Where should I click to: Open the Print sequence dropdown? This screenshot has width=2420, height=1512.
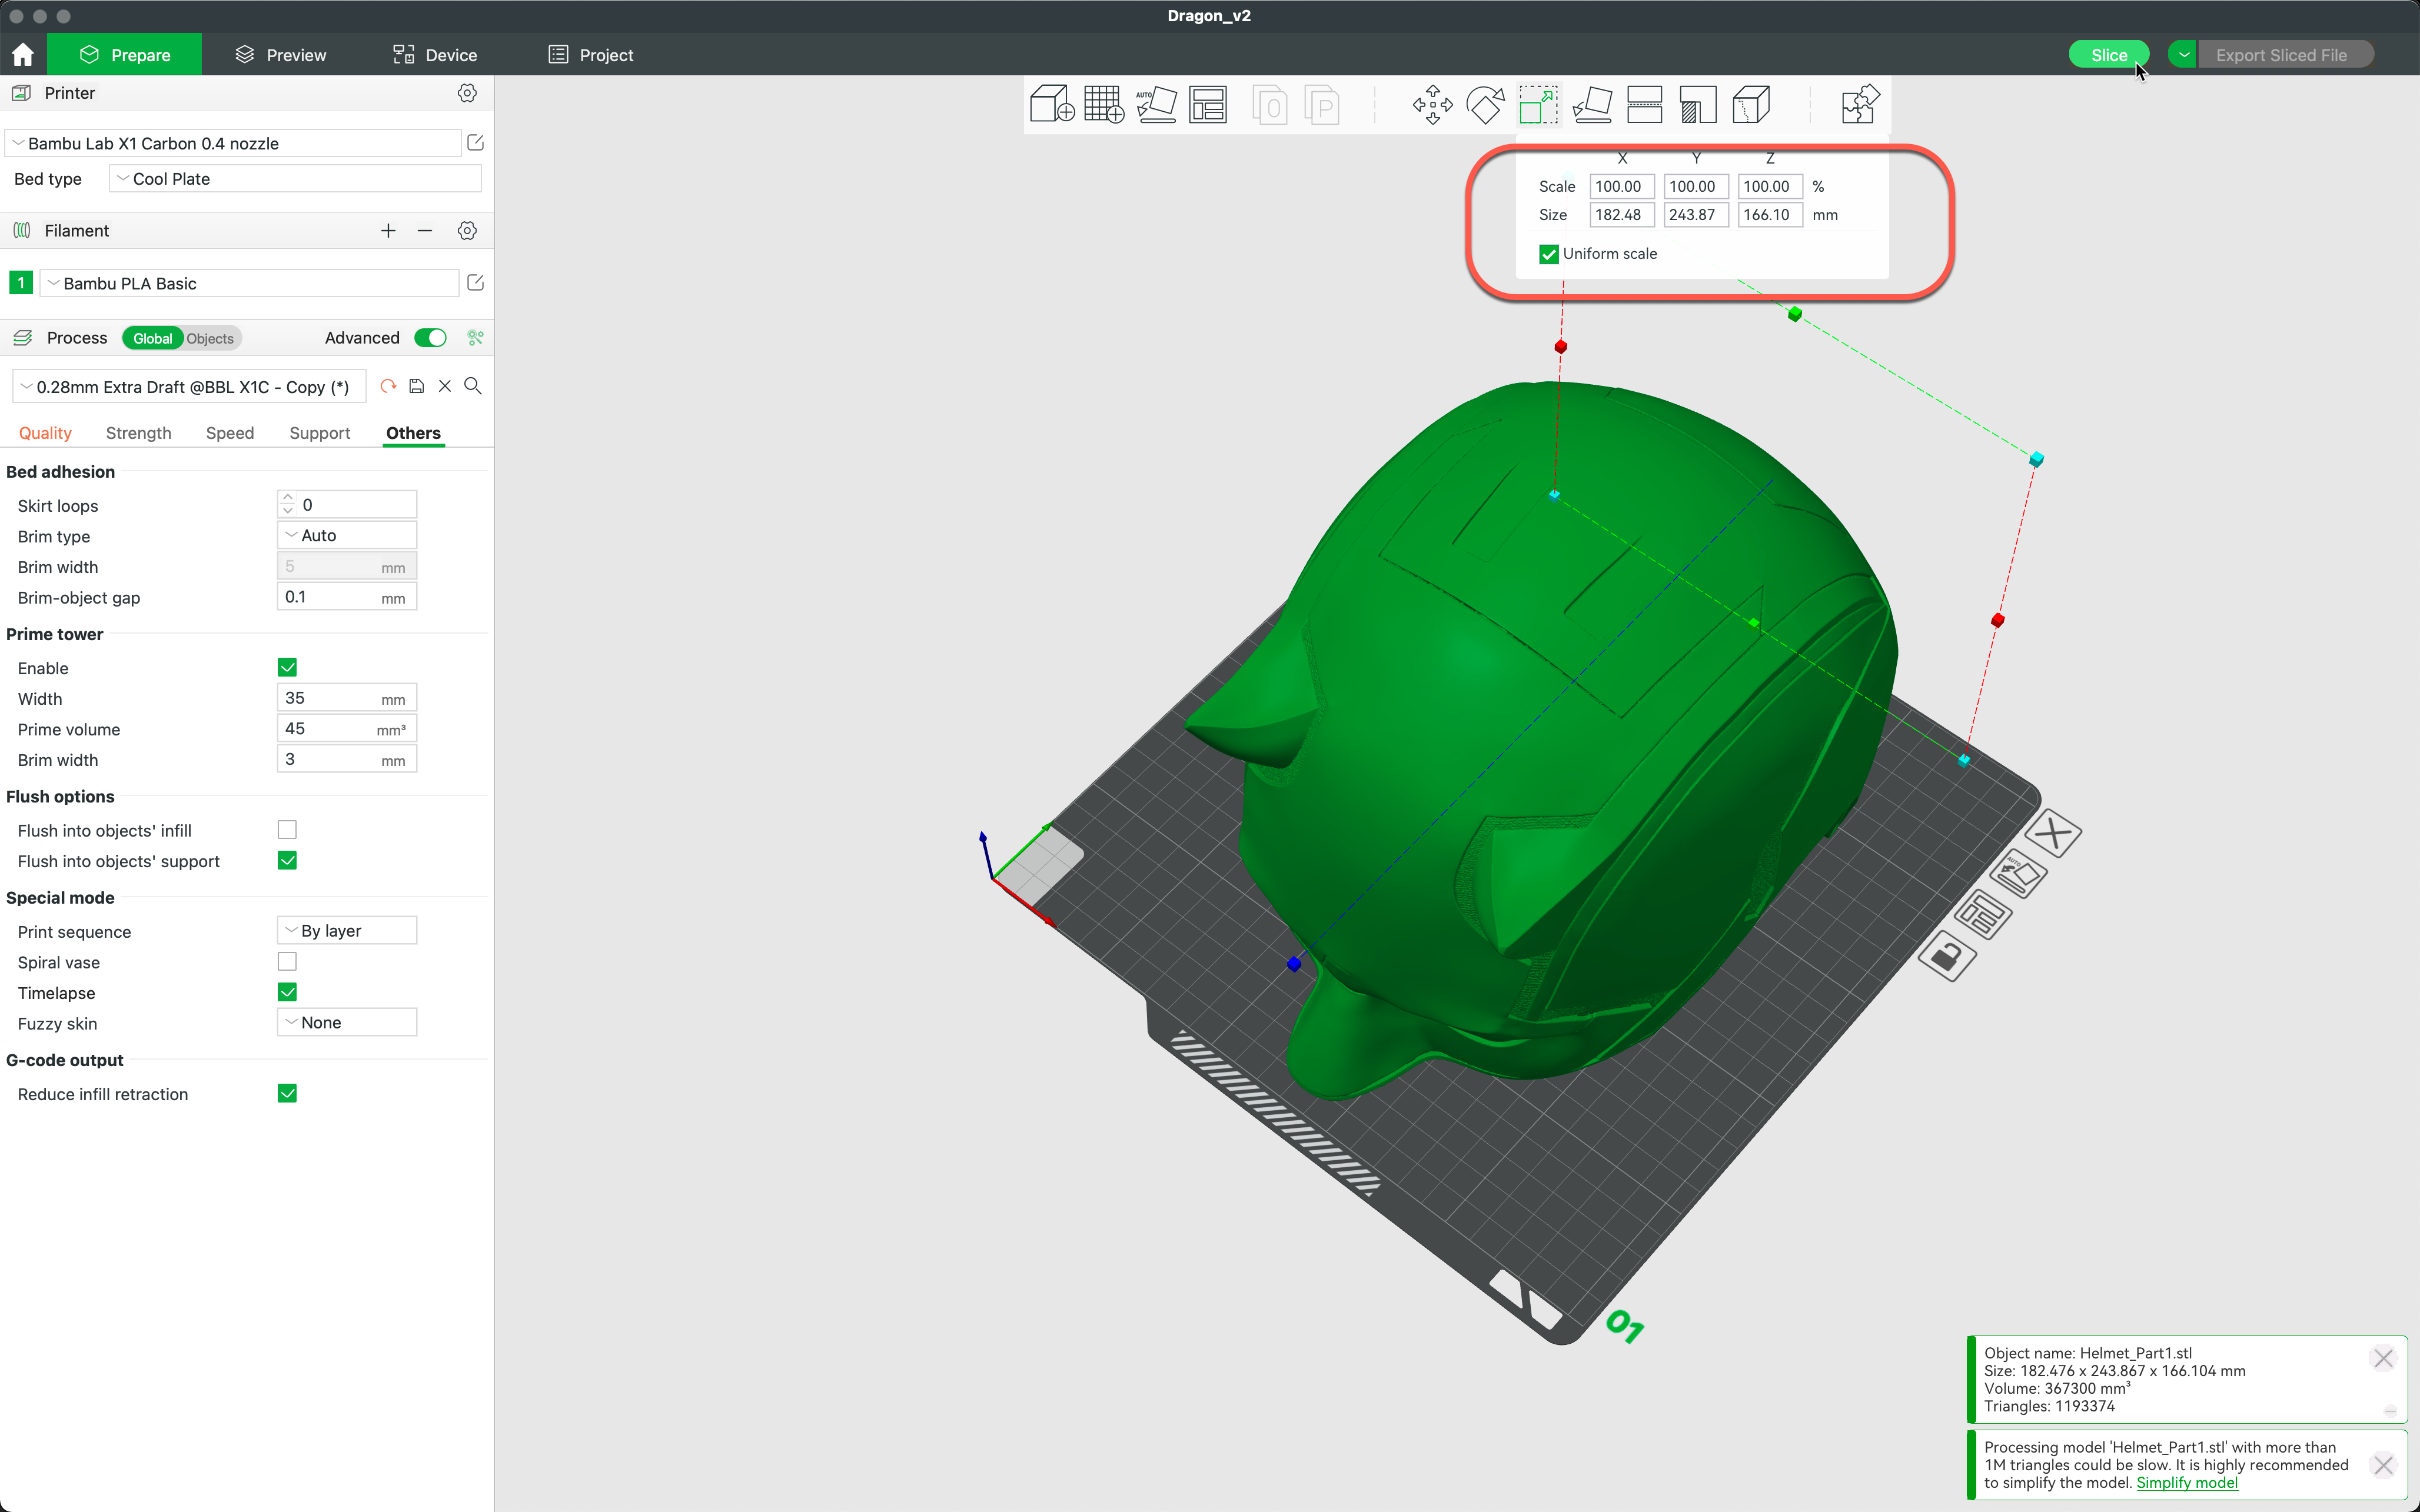[346, 930]
